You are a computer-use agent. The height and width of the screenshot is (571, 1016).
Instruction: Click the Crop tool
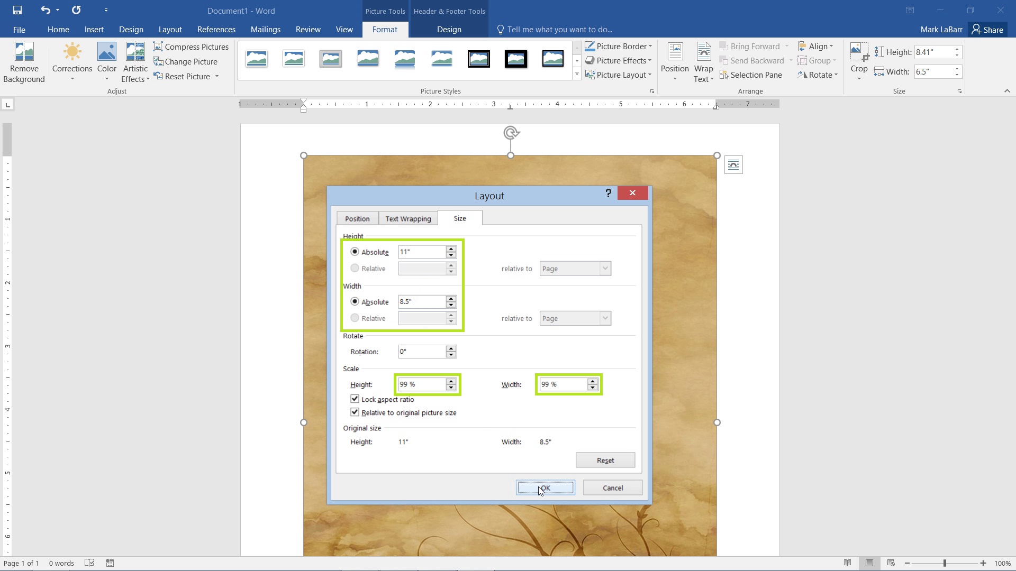coord(859,62)
